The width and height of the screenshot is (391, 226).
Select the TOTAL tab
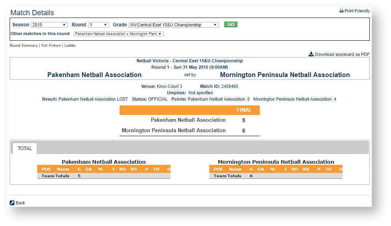[25, 149]
